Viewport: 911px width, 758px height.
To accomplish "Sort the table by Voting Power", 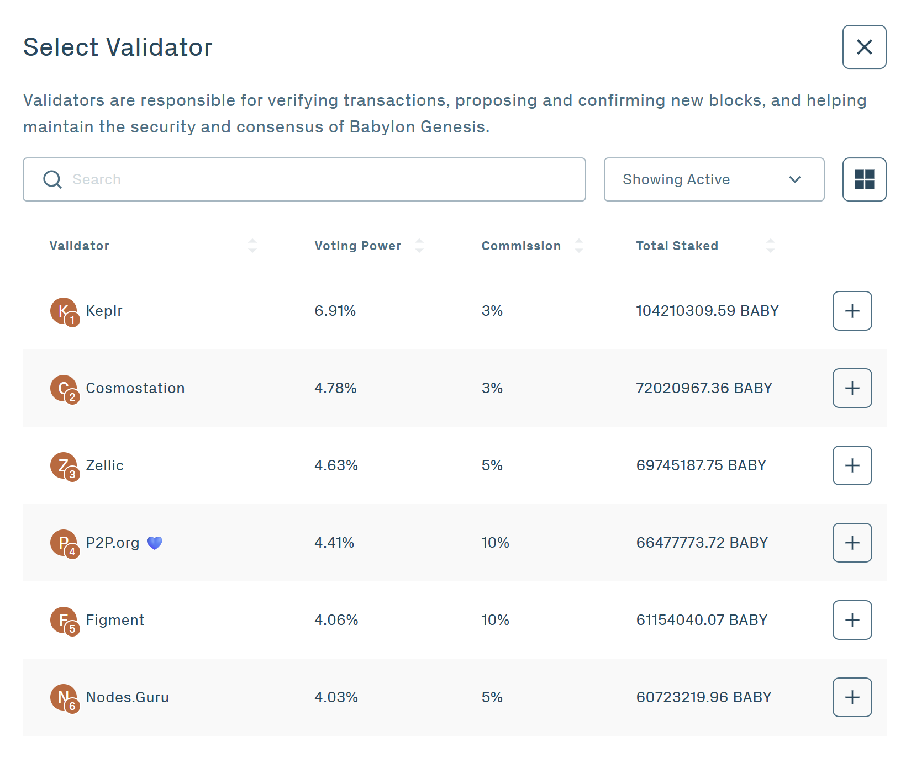I will click(x=419, y=246).
